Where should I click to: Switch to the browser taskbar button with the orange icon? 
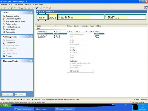coord(24,109)
